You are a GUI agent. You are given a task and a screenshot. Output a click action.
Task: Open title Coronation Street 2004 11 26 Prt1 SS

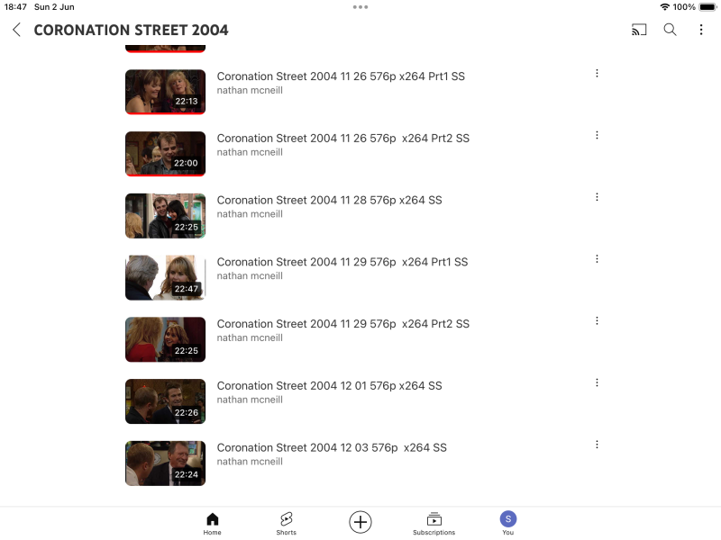point(341,76)
